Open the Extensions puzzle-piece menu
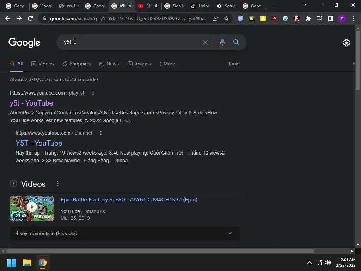The width and height of the screenshot is (361, 271). [308, 18]
